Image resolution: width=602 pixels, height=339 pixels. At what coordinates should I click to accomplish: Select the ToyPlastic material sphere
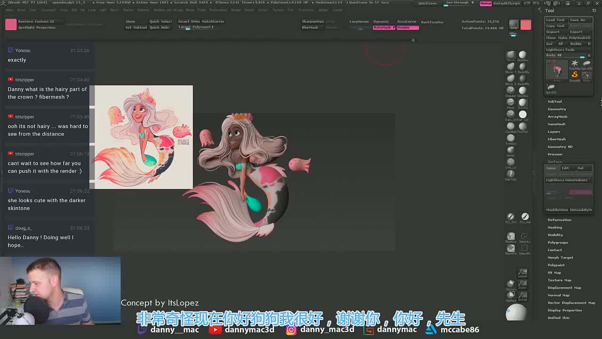[523, 126]
